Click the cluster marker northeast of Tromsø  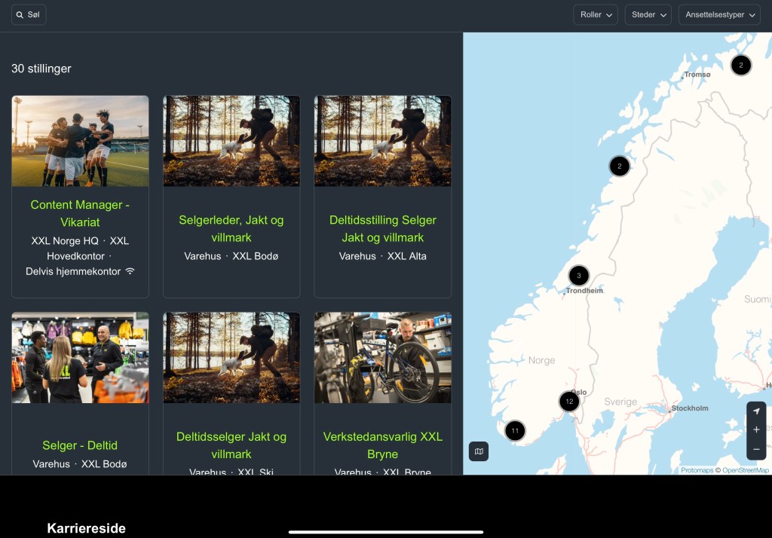[x=740, y=66]
